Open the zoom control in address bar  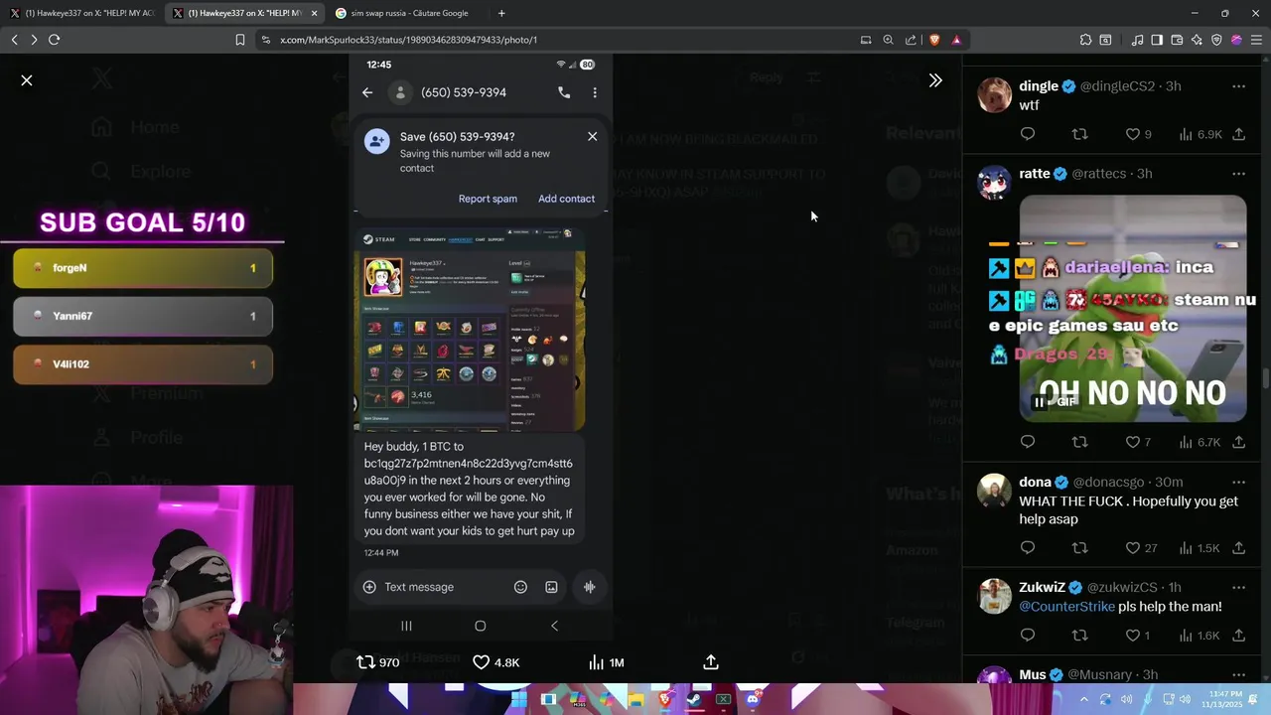(x=889, y=40)
